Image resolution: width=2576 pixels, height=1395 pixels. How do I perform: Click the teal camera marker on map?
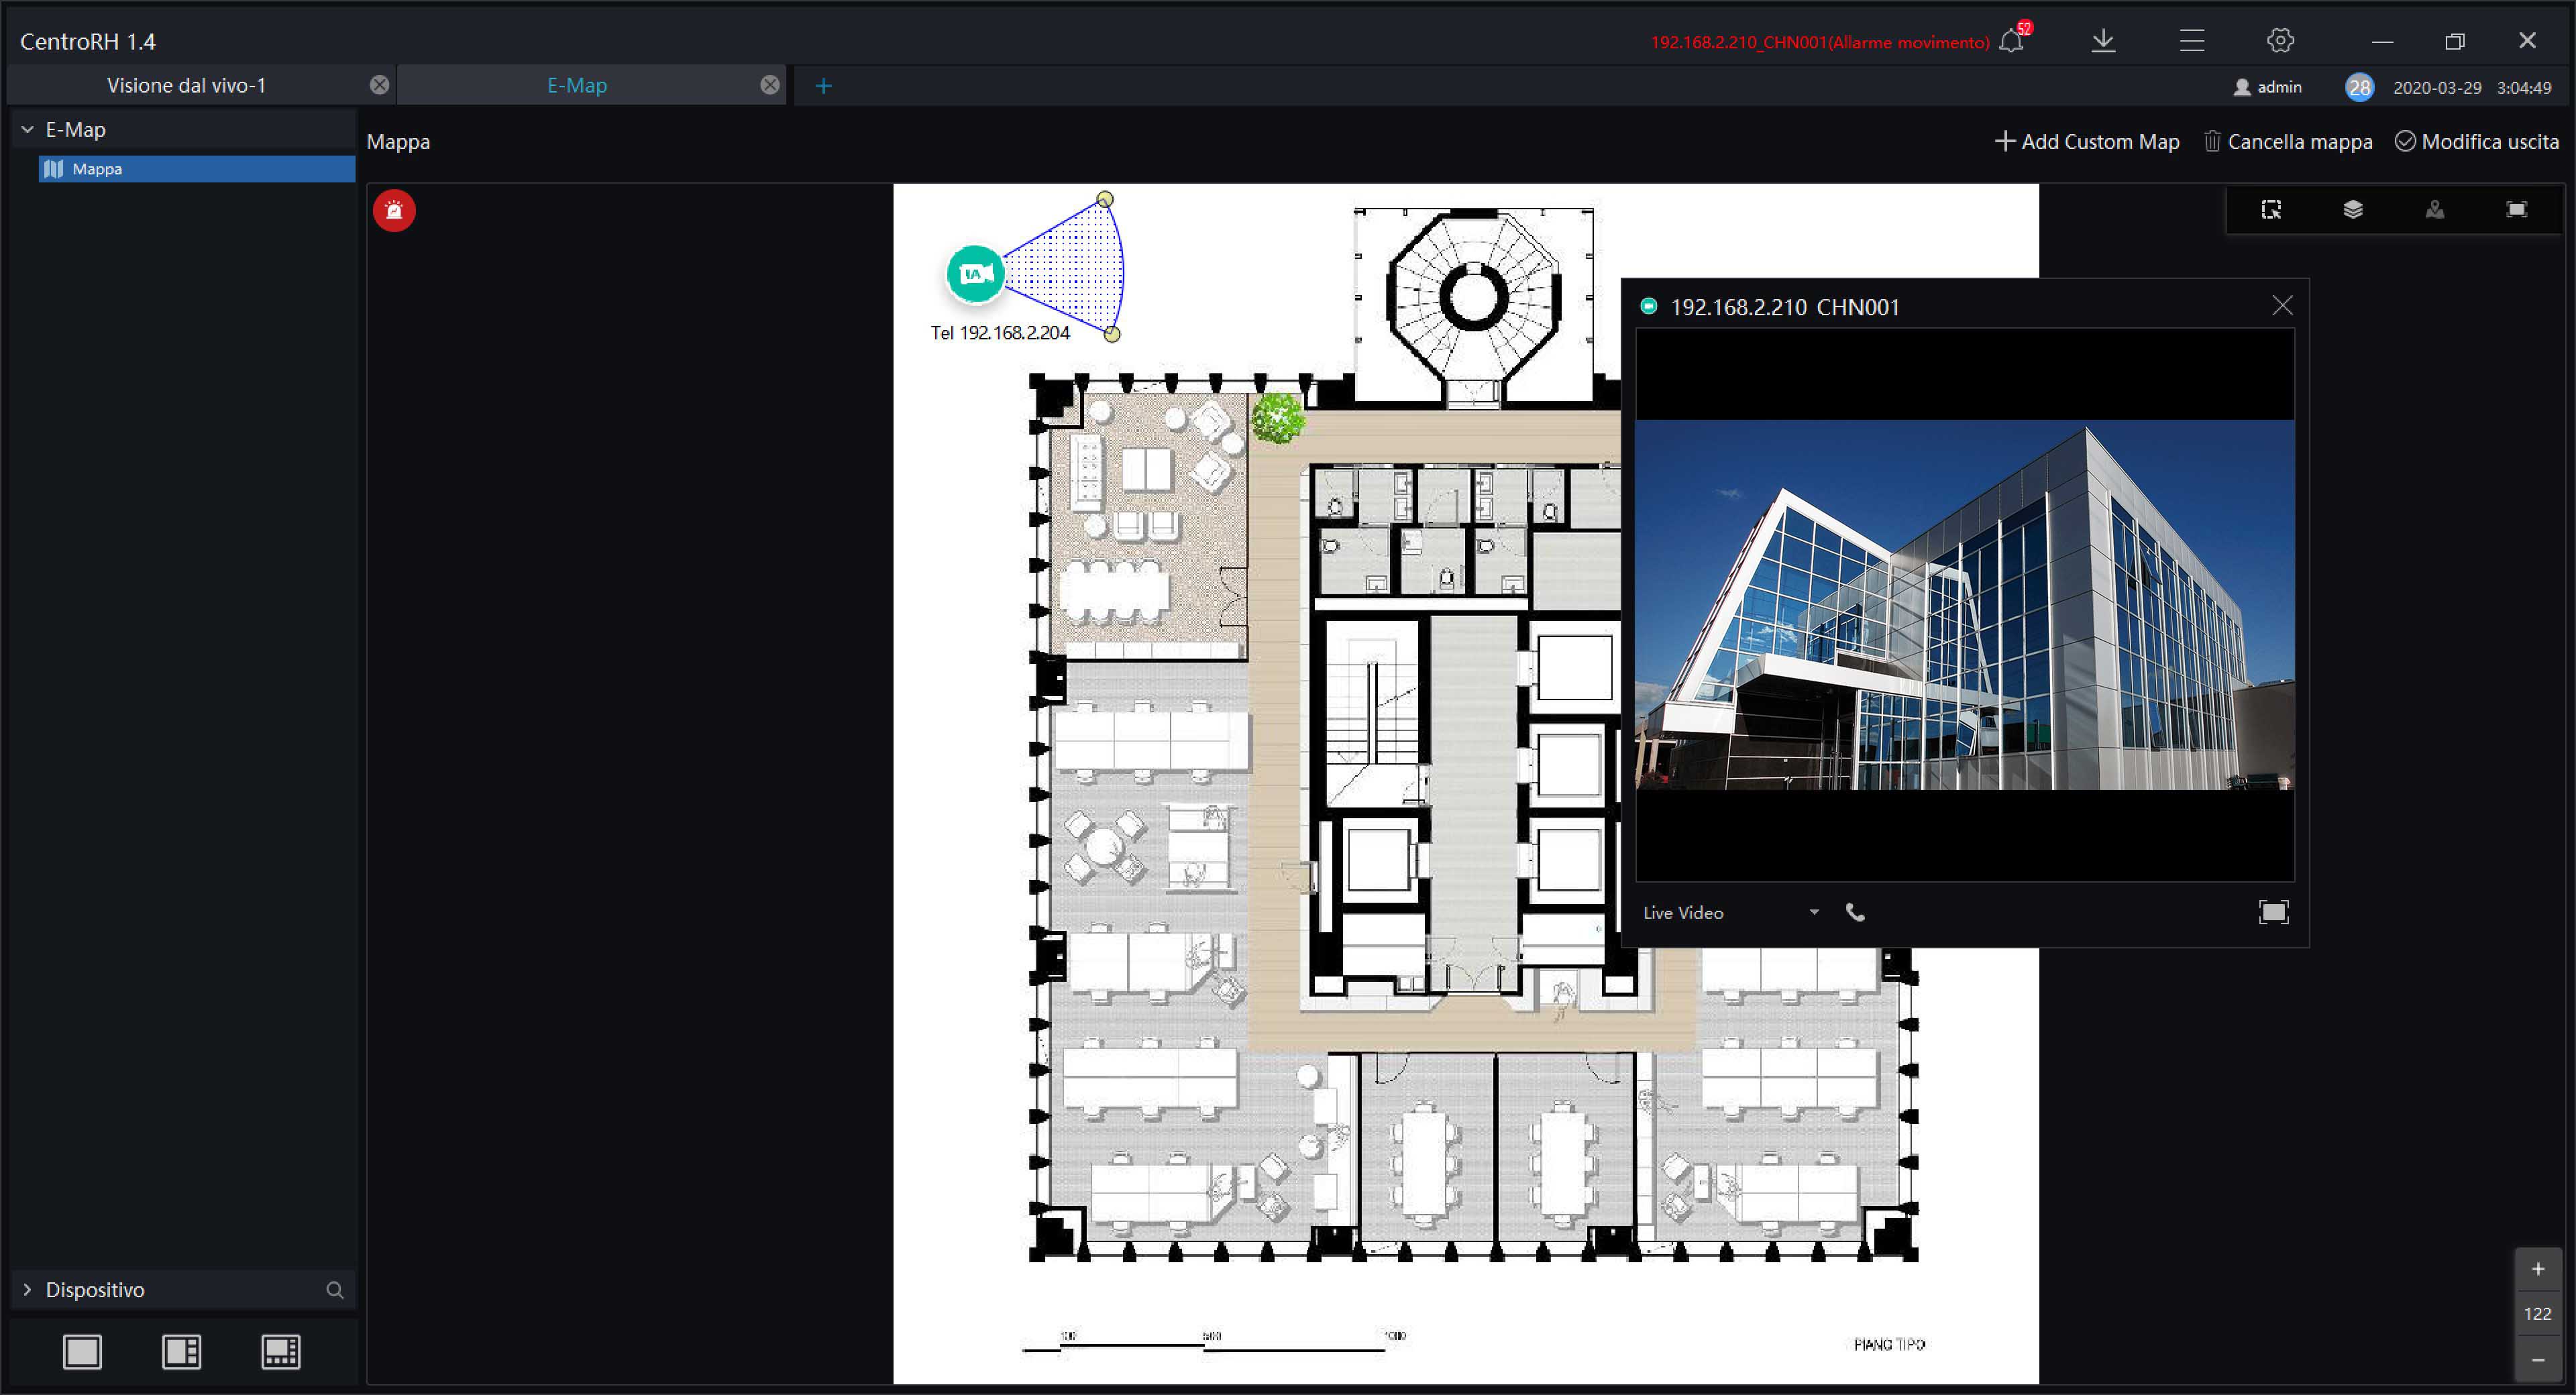point(974,273)
